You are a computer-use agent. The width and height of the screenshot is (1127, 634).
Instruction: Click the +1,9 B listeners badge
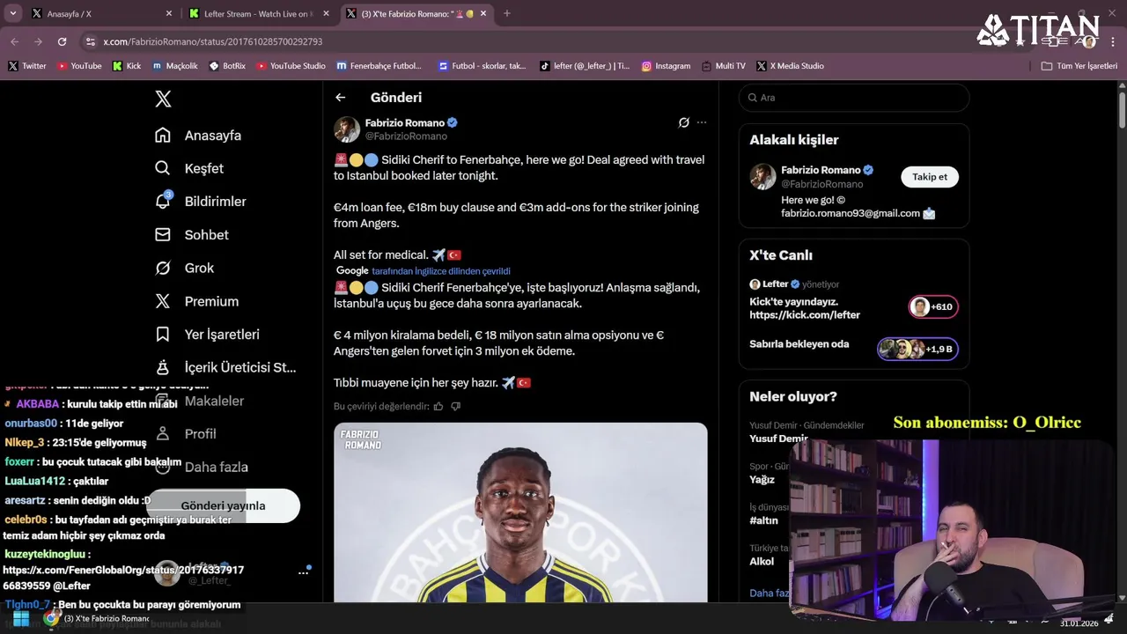pyautogui.click(x=917, y=349)
